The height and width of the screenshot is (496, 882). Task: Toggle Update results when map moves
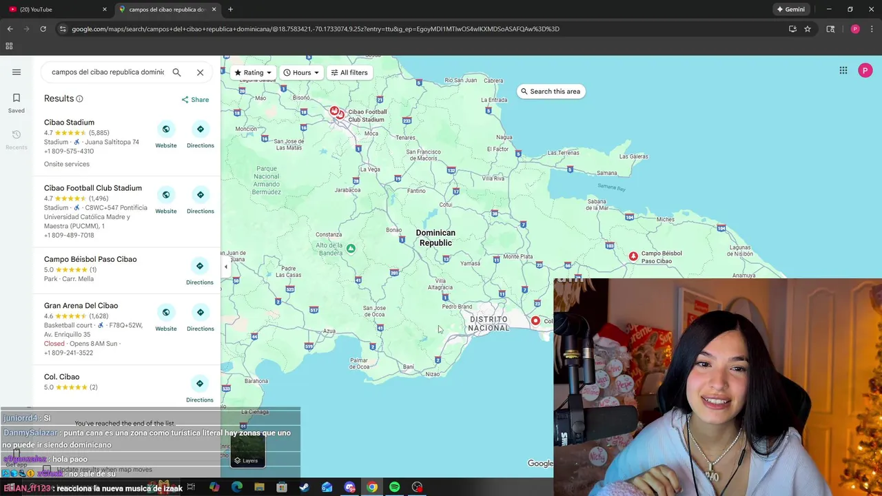(x=47, y=470)
